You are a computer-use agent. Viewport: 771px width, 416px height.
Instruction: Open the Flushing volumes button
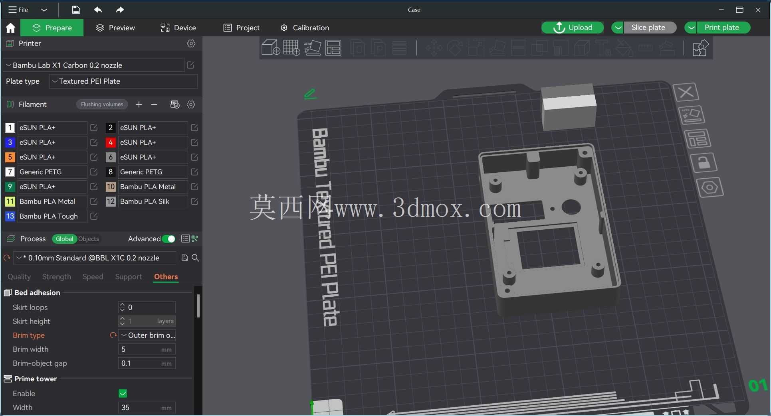(x=102, y=104)
